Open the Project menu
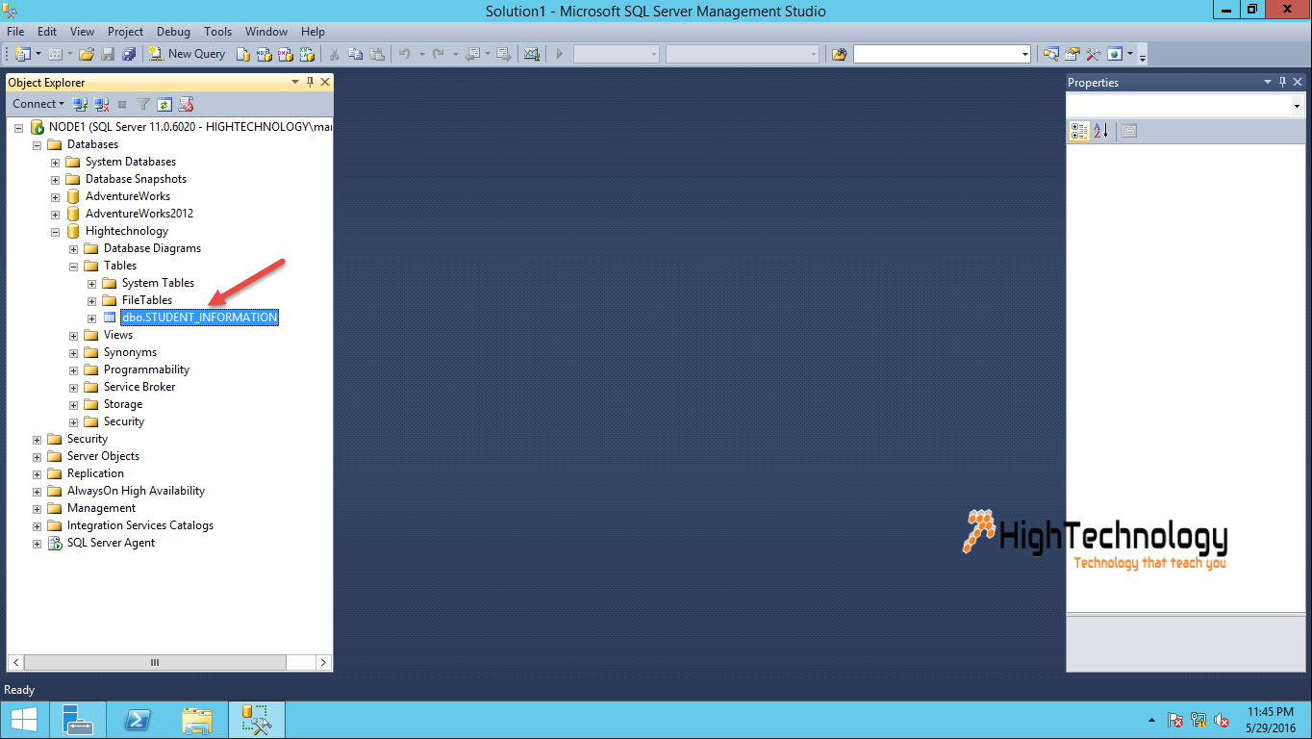The image size is (1312, 739). 125,32
